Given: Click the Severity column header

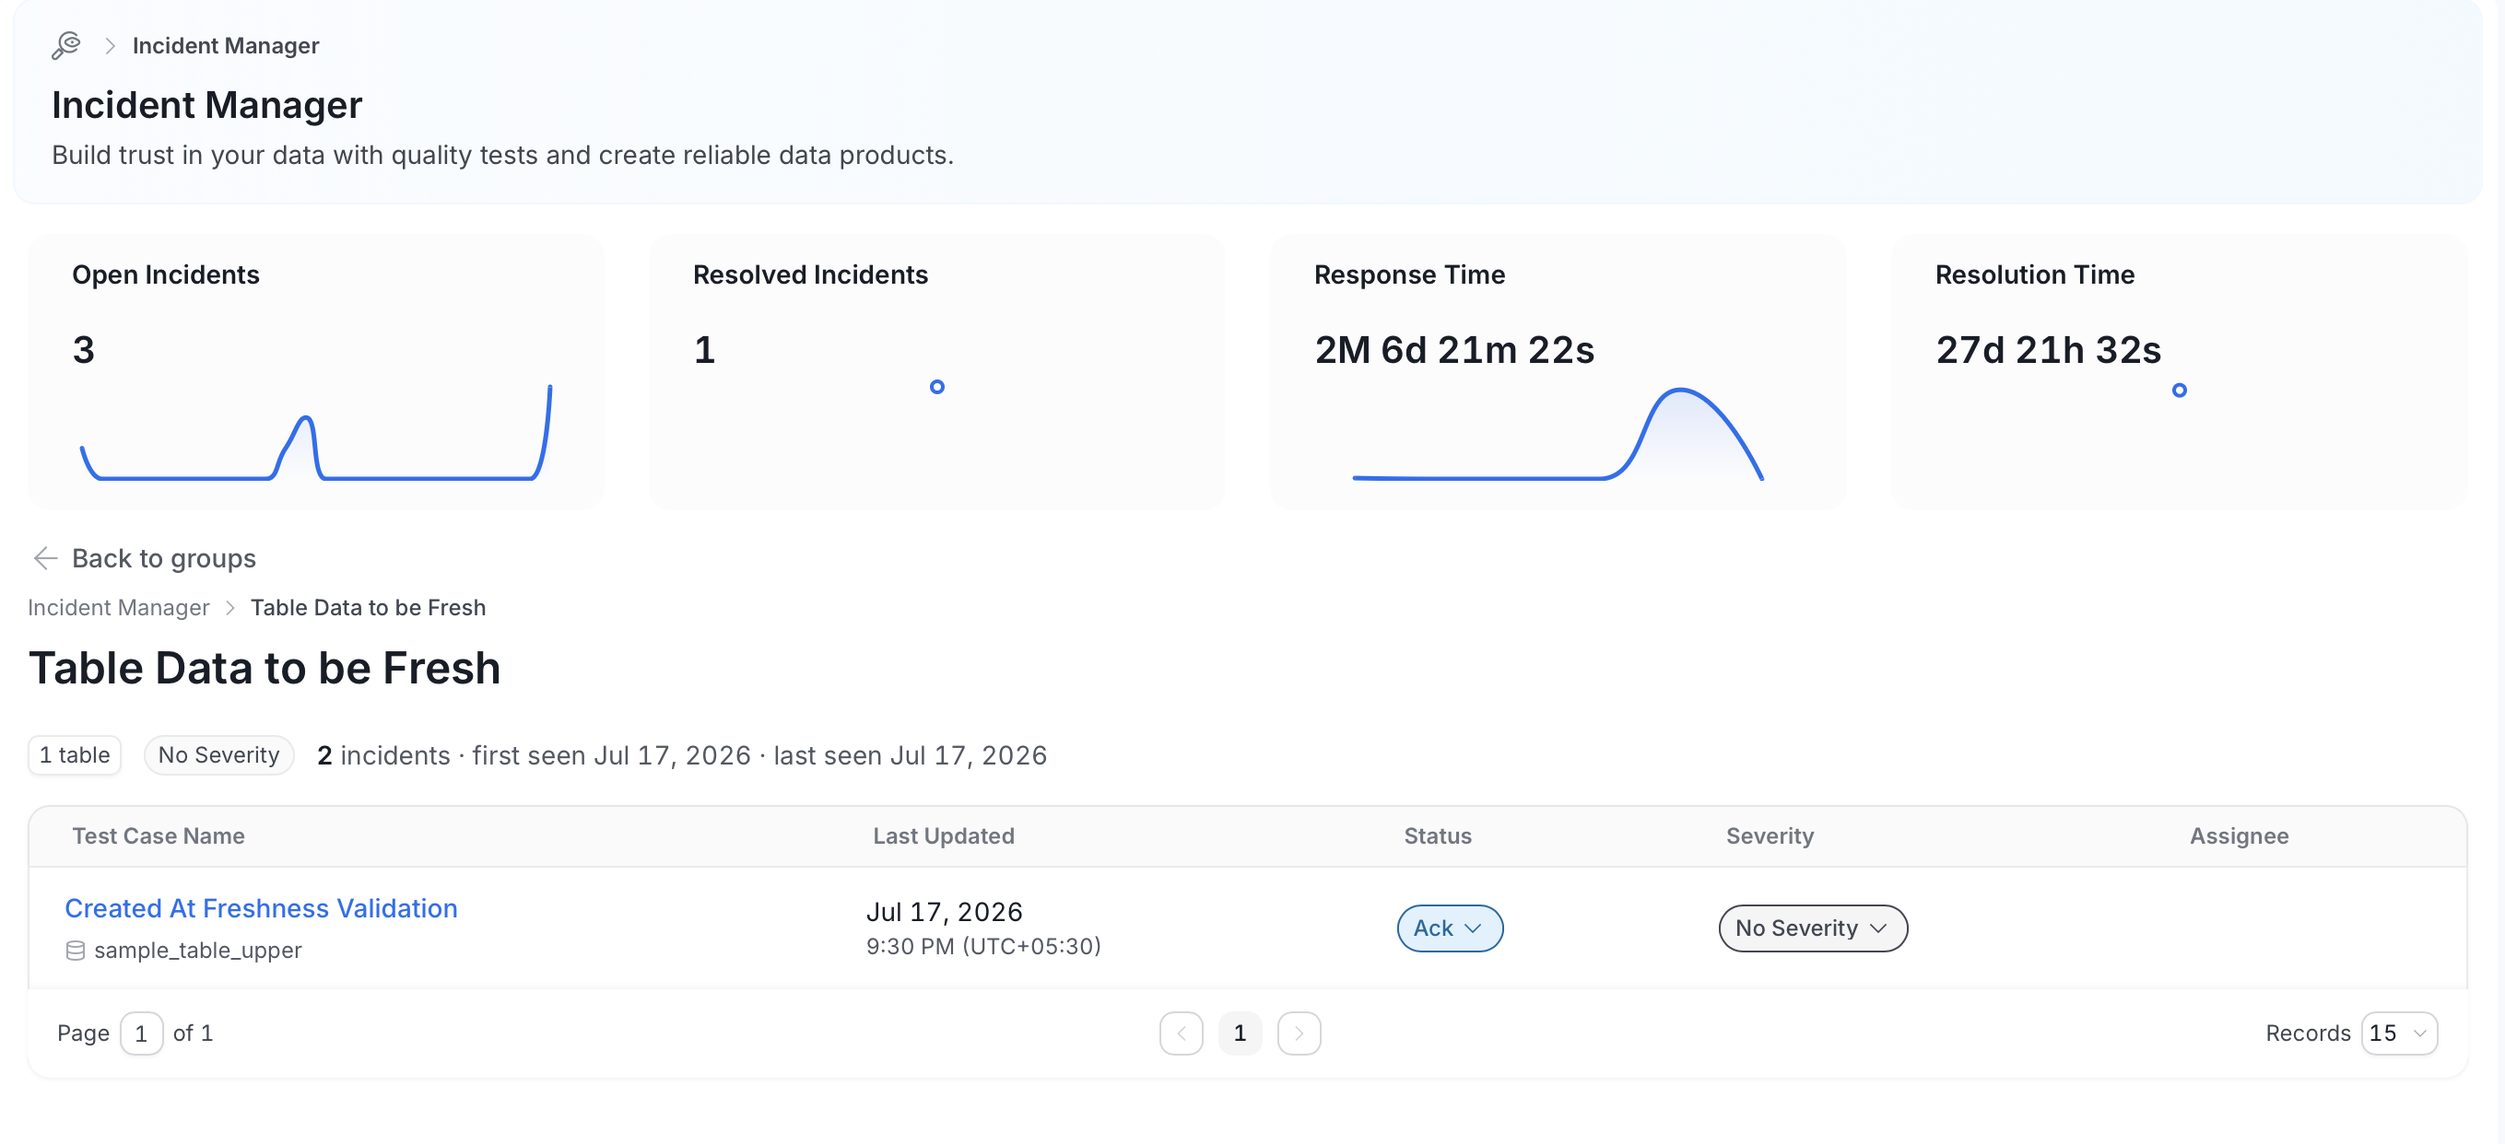Looking at the screenshot, I should [1769, 835].
